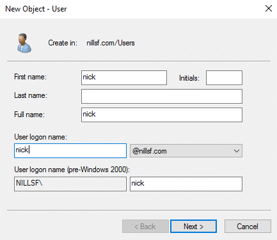This screenshot has width=277, height=240.
Task: Click the First name label
Action: pos(30,77)
